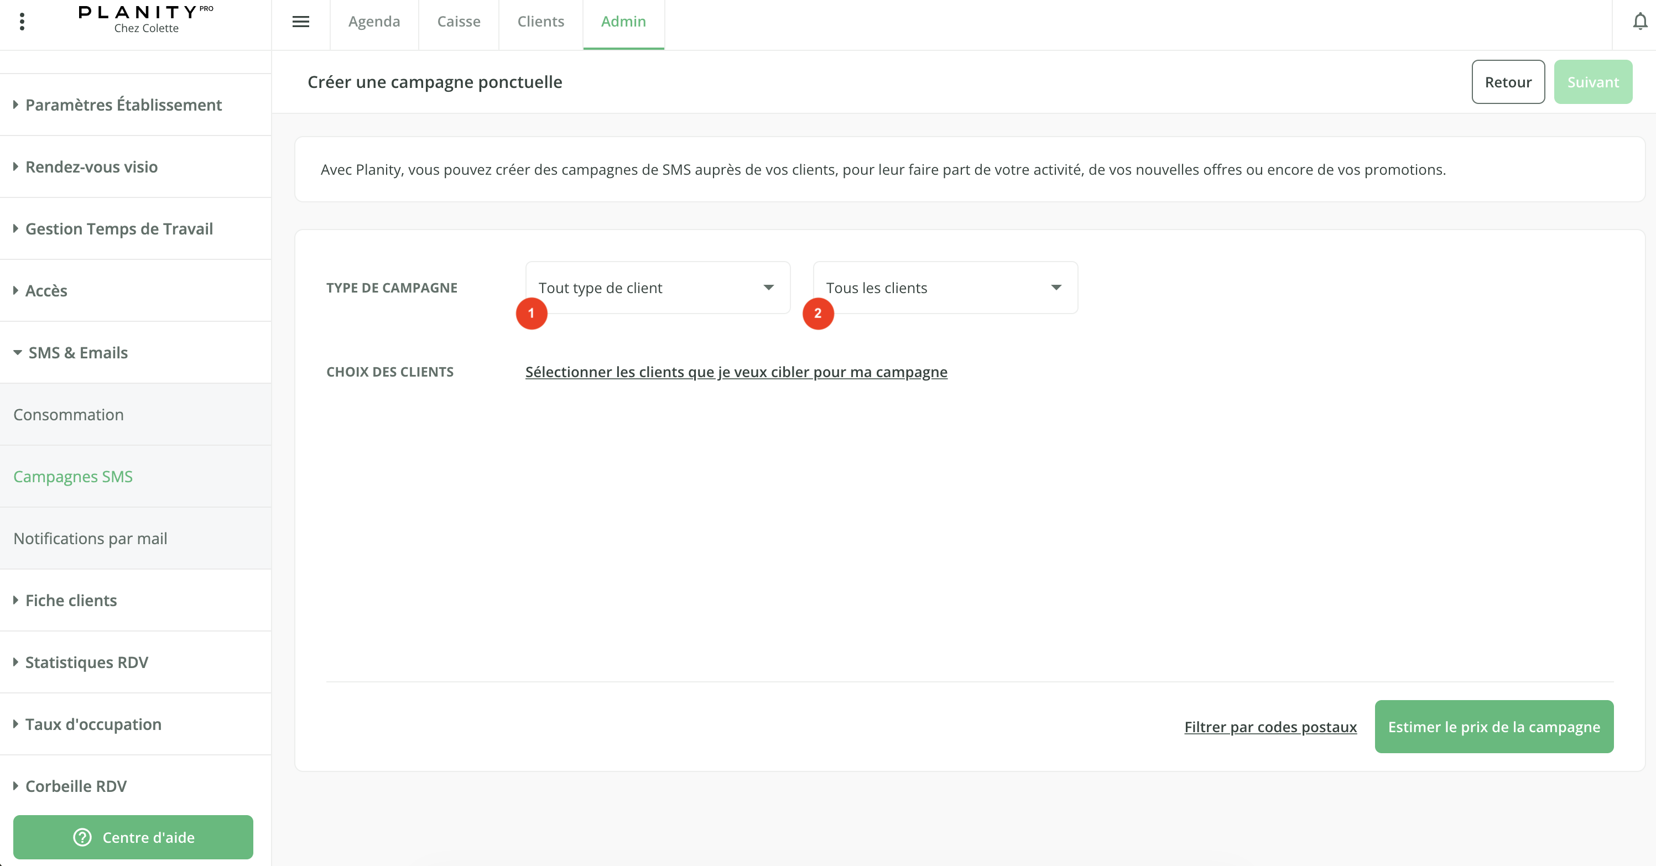Open the "Tous les clients" dropdown
The height and width of the screenshot is (866, 1656).
click(944, 288)
